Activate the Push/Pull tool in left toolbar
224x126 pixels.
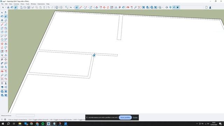tap(6, 44)
